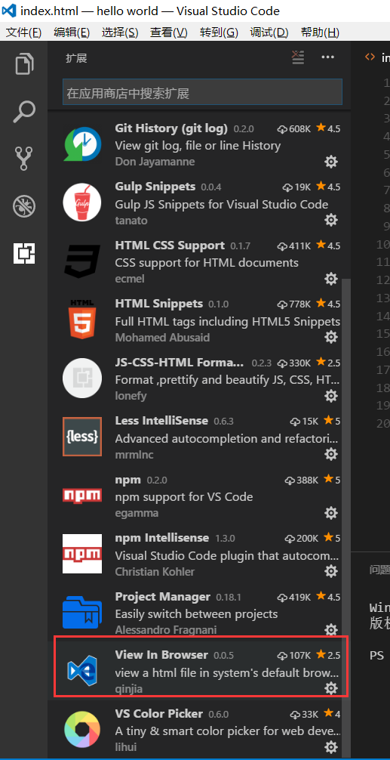Open the View In Browser manage gear
This screenshot has width=390, height=760.
coord(331,687)
